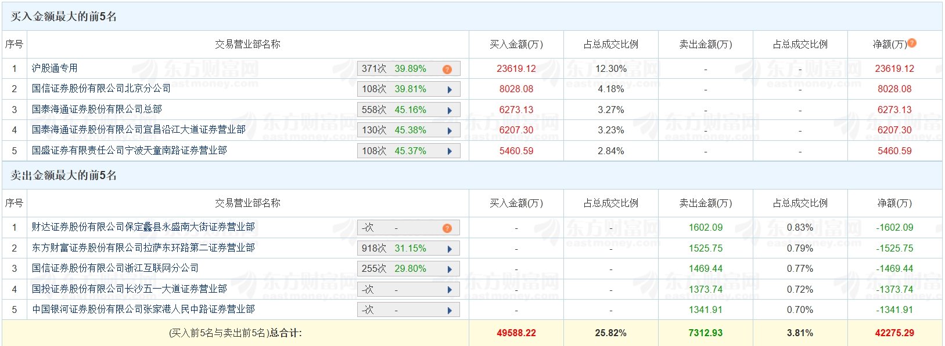
Task: Click orange question icon in 财达证券 row
Action: point(447,228)
